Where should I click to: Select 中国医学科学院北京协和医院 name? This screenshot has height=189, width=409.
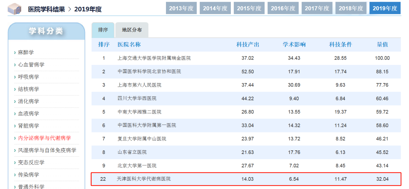pos(149,72)
